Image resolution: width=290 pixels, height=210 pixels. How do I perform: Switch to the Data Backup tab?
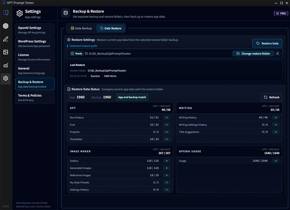pyautogui.click(x=81, y=28)
